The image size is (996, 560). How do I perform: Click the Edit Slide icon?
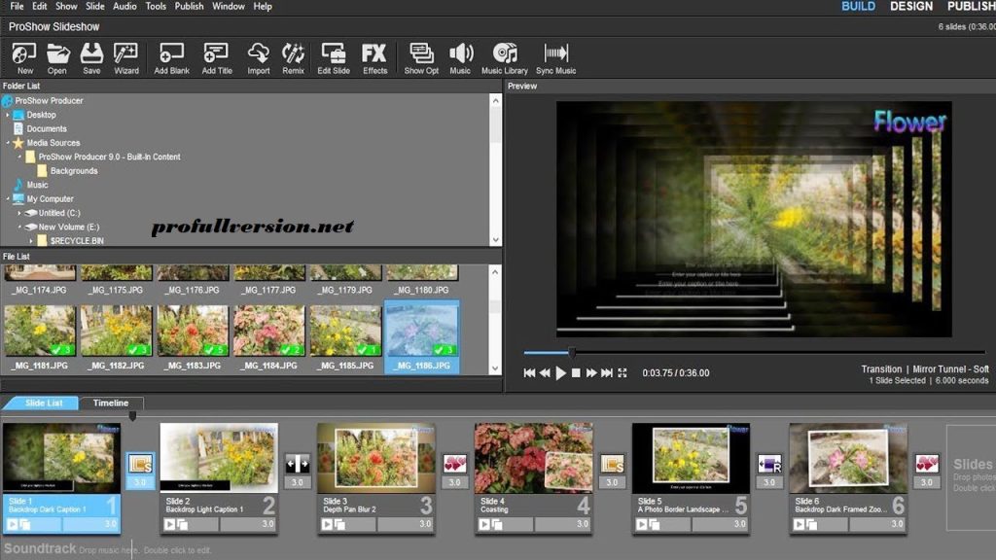[332, 55]
